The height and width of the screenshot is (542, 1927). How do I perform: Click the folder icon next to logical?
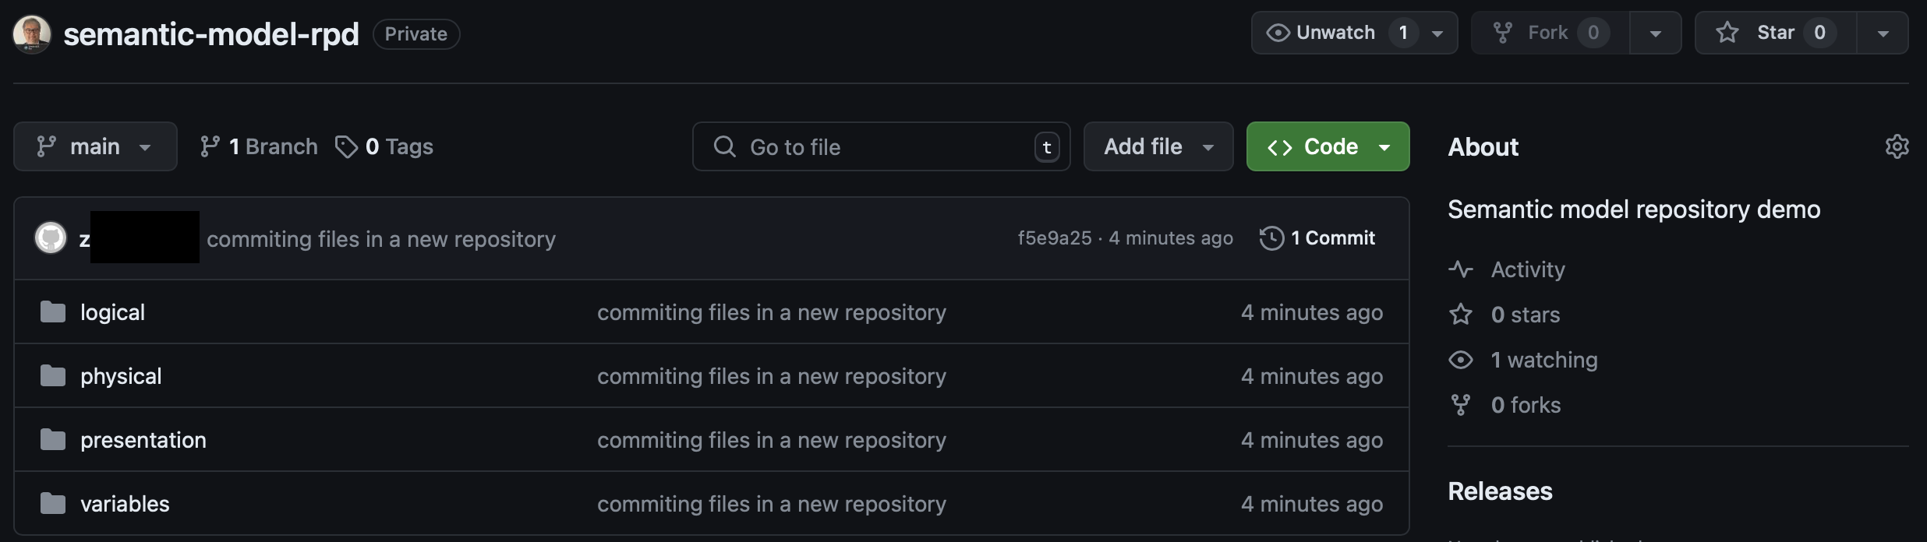pos(52,312)
